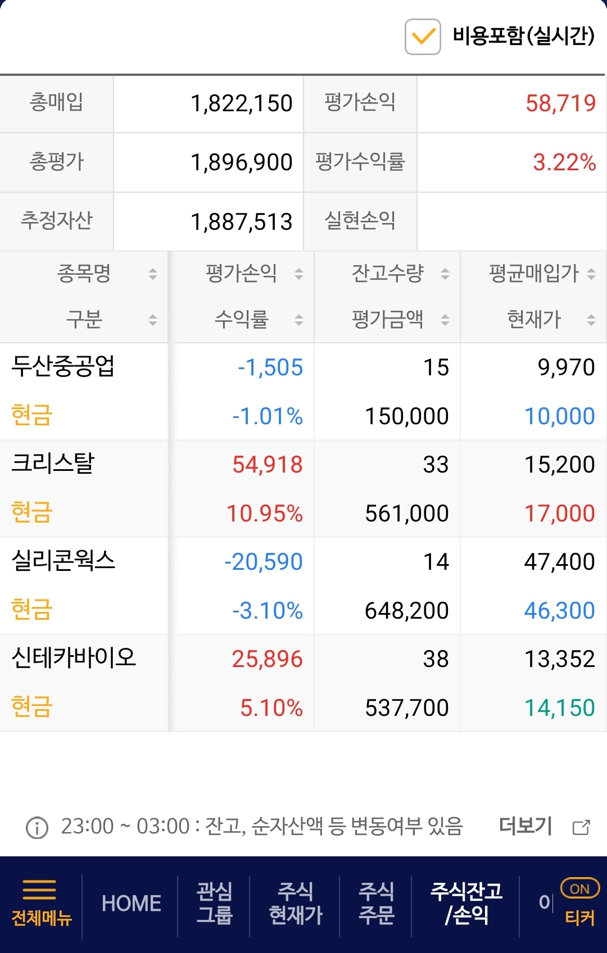Image resolution: width=607 pixels, height=953 pixels.
Task: Sort by 평가손익 column arrows
Action: click(x=299, y=274)
